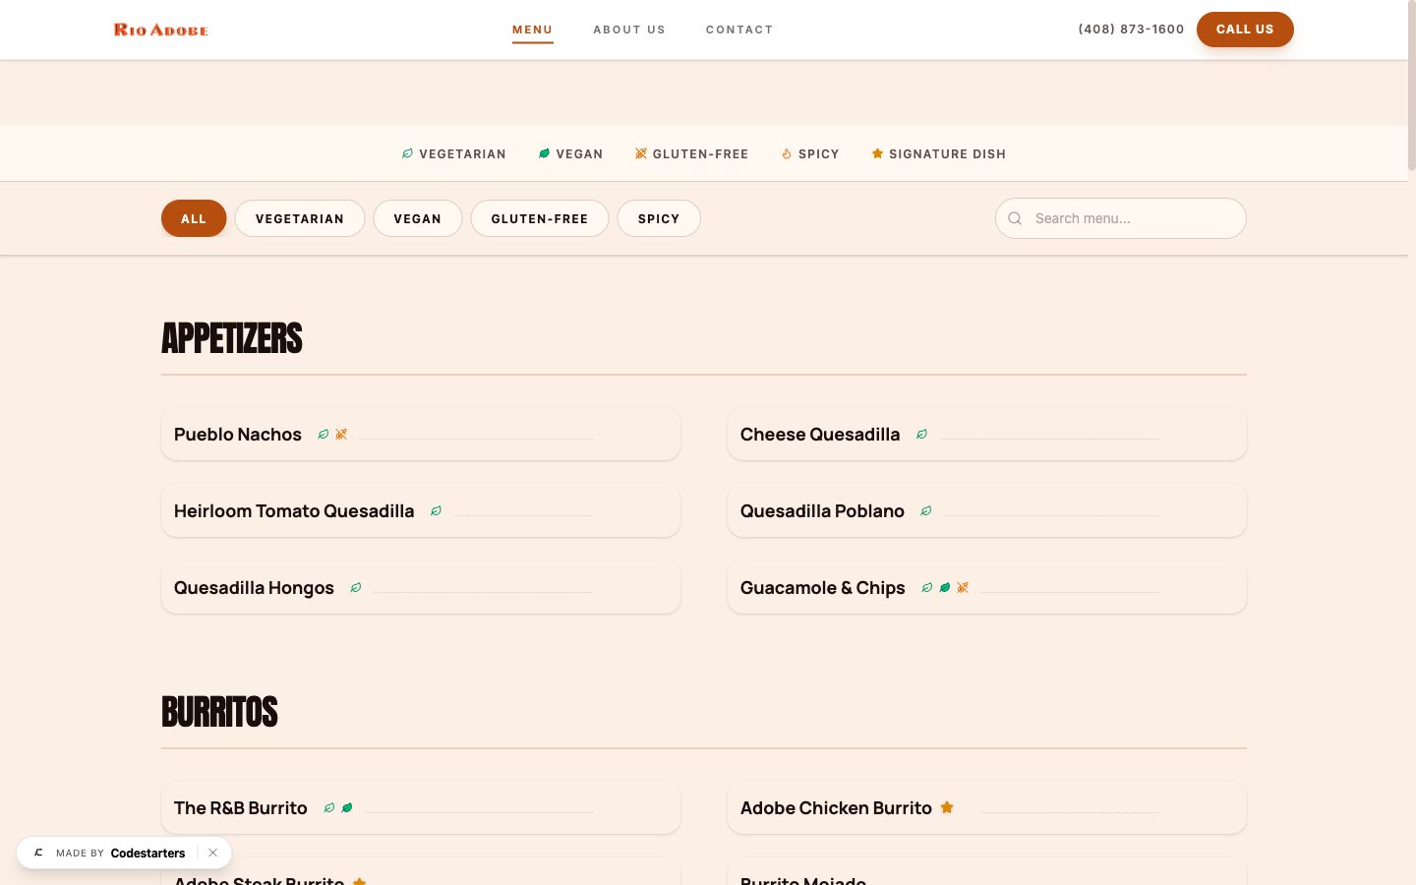Click into the Search menu field
Screen dimensions: 1416x885
point(1121,218)
